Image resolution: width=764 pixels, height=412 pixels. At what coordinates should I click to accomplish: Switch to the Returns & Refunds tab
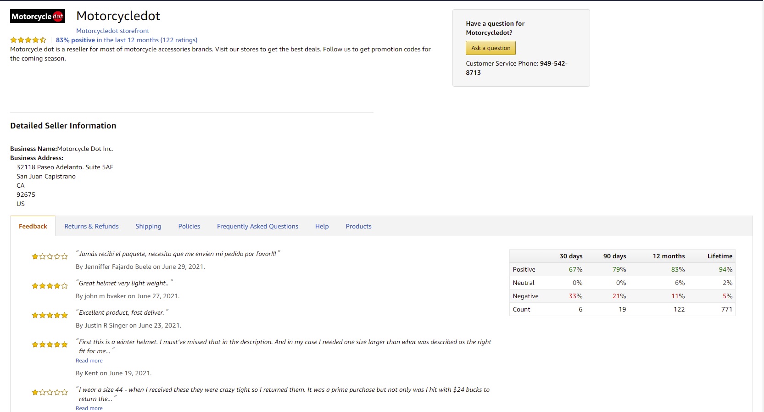click(x=91, y=226)
